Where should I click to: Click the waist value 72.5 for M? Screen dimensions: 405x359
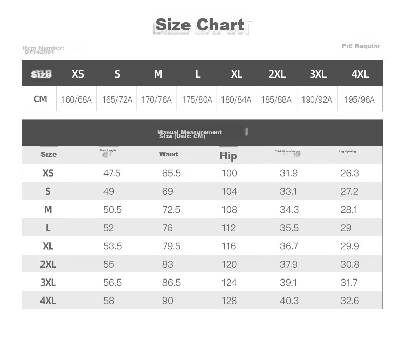point(171,210)
